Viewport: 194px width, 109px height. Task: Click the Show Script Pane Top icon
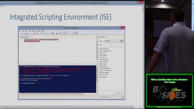click(64, 33)
